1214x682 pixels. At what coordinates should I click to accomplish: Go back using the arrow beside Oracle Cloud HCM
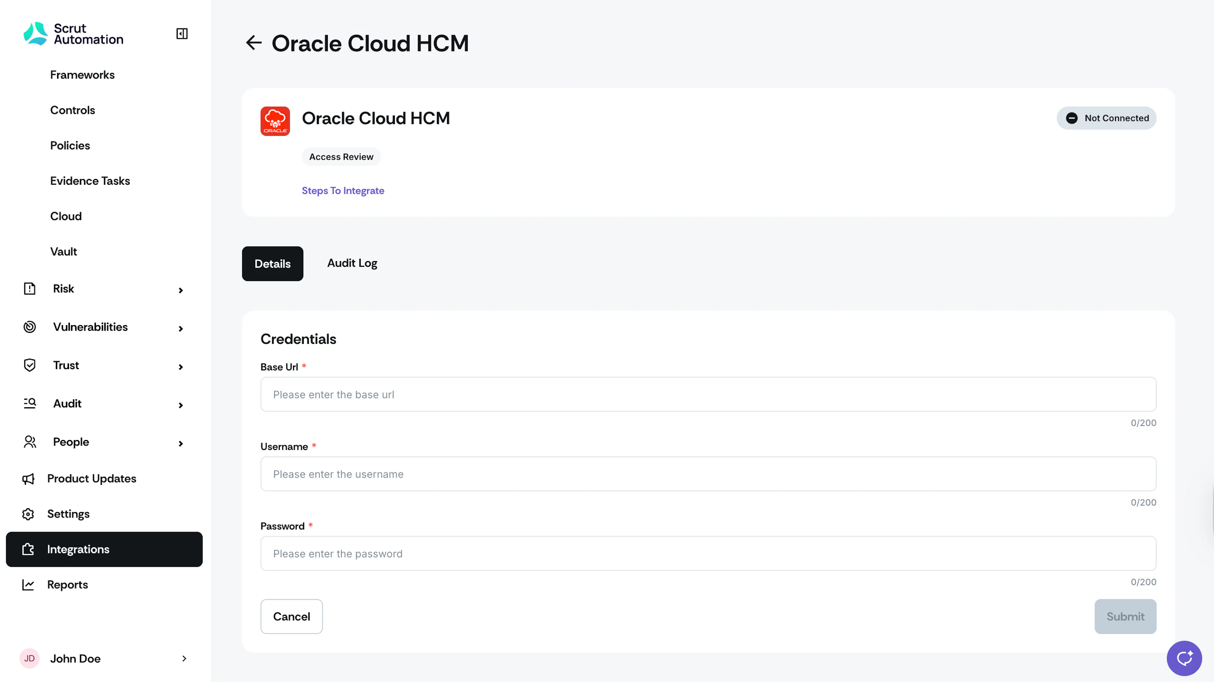pos(254,43)
